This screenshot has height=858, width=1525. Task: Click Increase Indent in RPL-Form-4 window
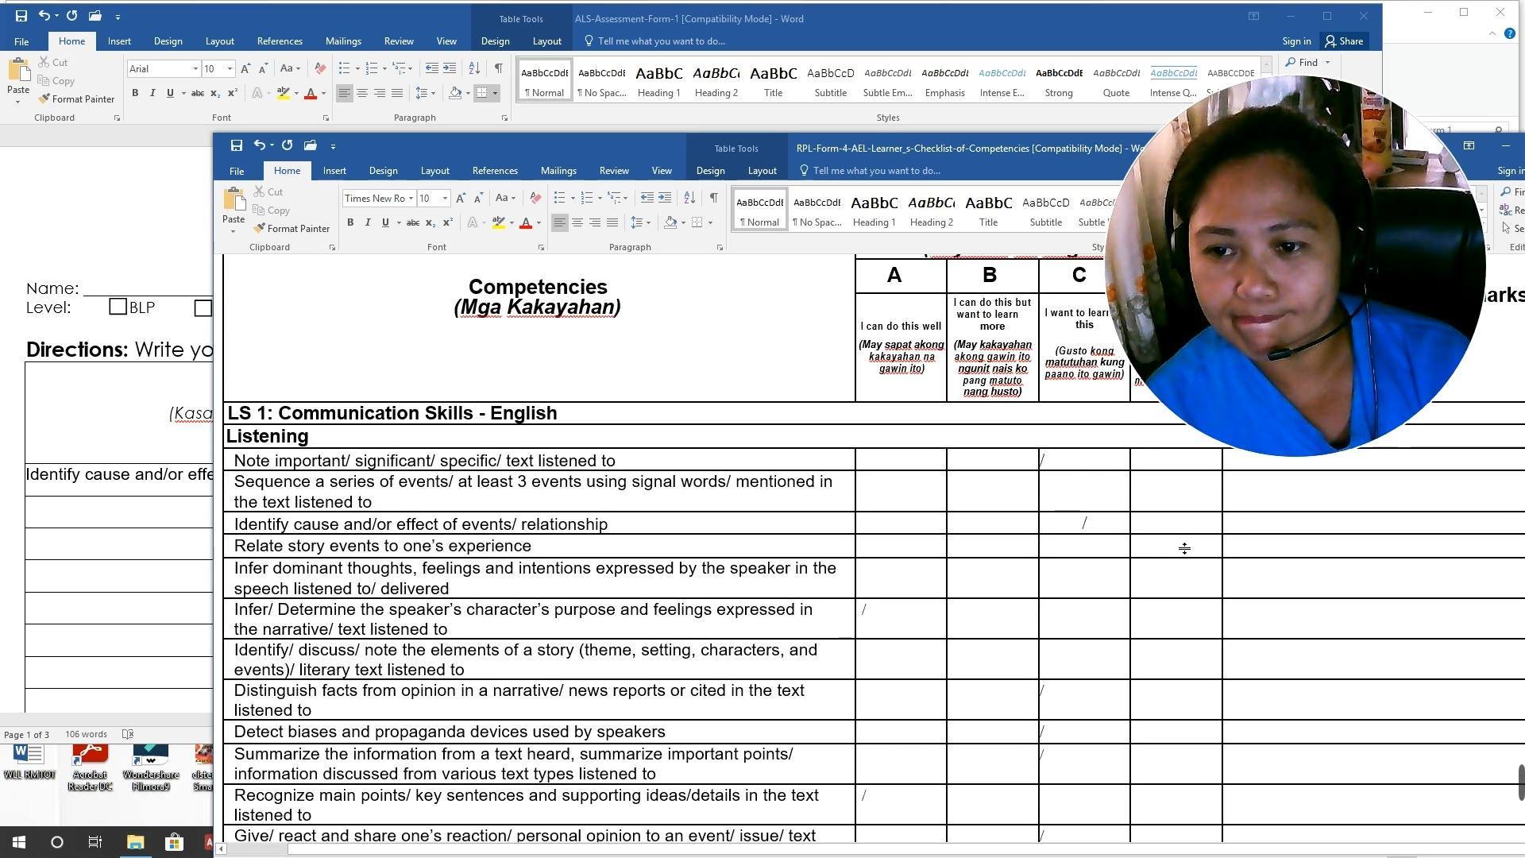[665, 198]
